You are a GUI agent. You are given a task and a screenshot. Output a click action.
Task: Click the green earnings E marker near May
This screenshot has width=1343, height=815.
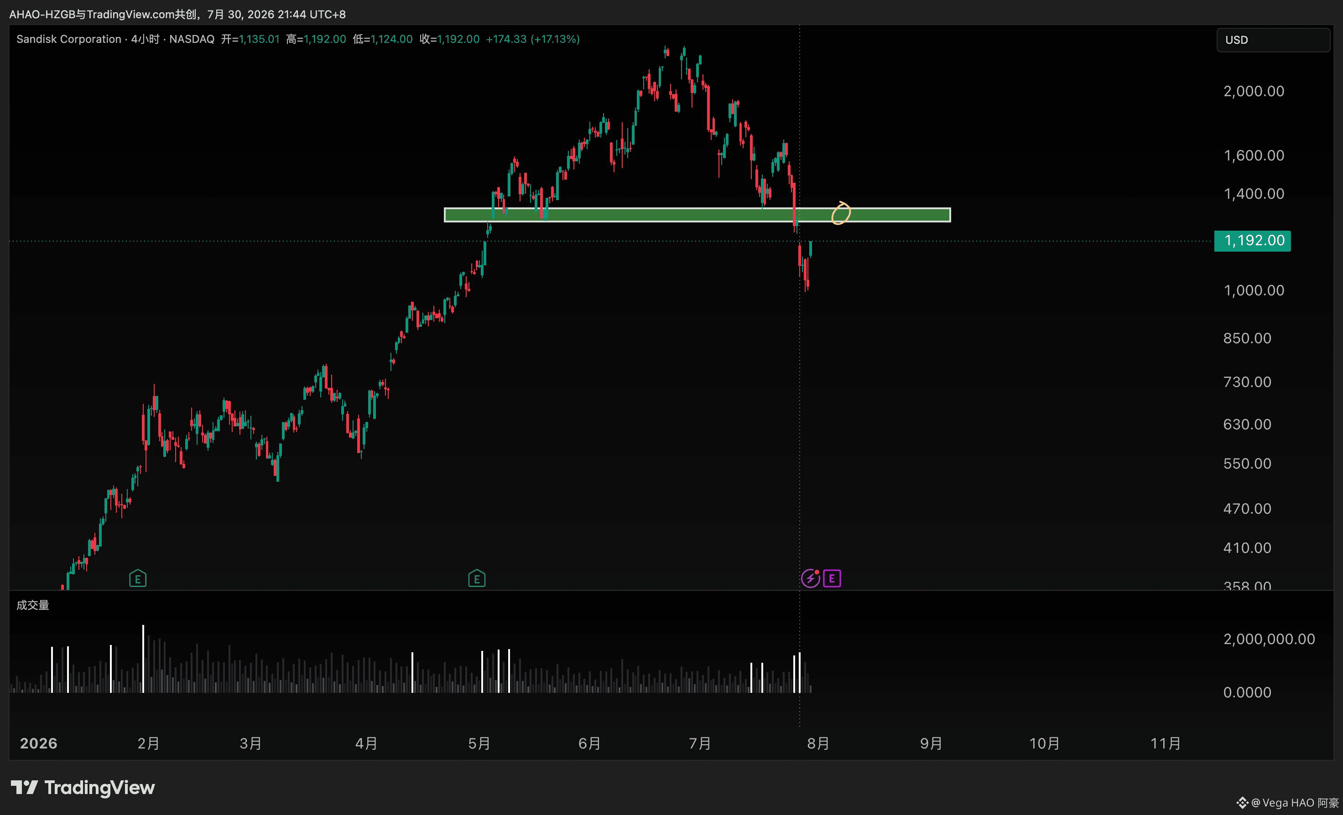tap(477, 578)
